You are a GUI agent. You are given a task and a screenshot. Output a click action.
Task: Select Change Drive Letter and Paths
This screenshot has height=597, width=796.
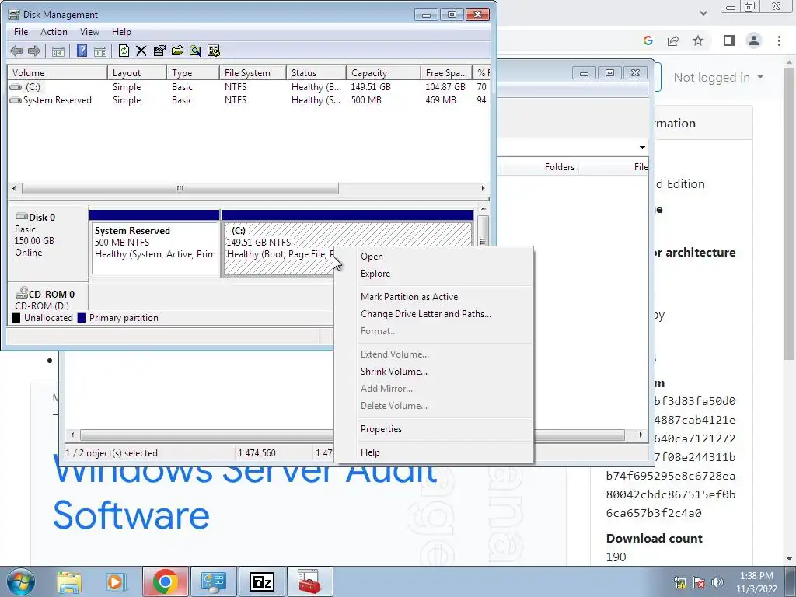[434, 314]
